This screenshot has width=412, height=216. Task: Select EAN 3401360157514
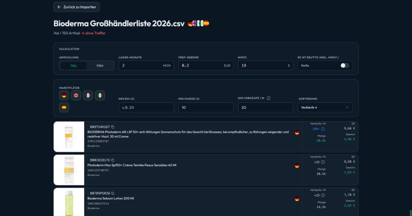click(x=98, y=204)
